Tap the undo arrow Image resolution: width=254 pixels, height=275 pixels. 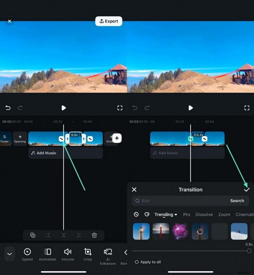click(x=8, y=108)
